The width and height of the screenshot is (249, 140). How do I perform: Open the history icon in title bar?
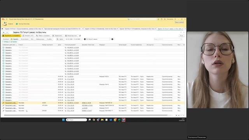pos(161,19)
